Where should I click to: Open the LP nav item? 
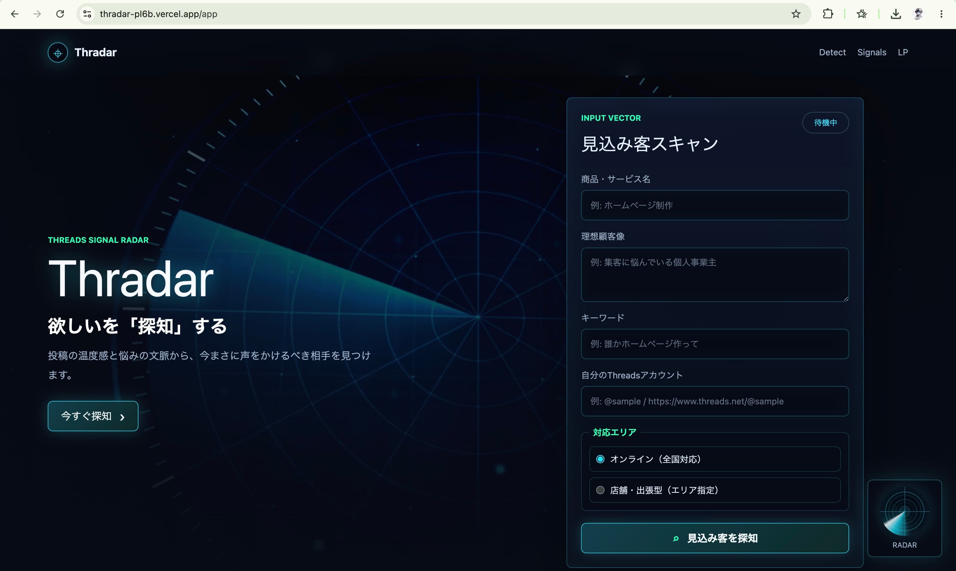tap(903, 52)
